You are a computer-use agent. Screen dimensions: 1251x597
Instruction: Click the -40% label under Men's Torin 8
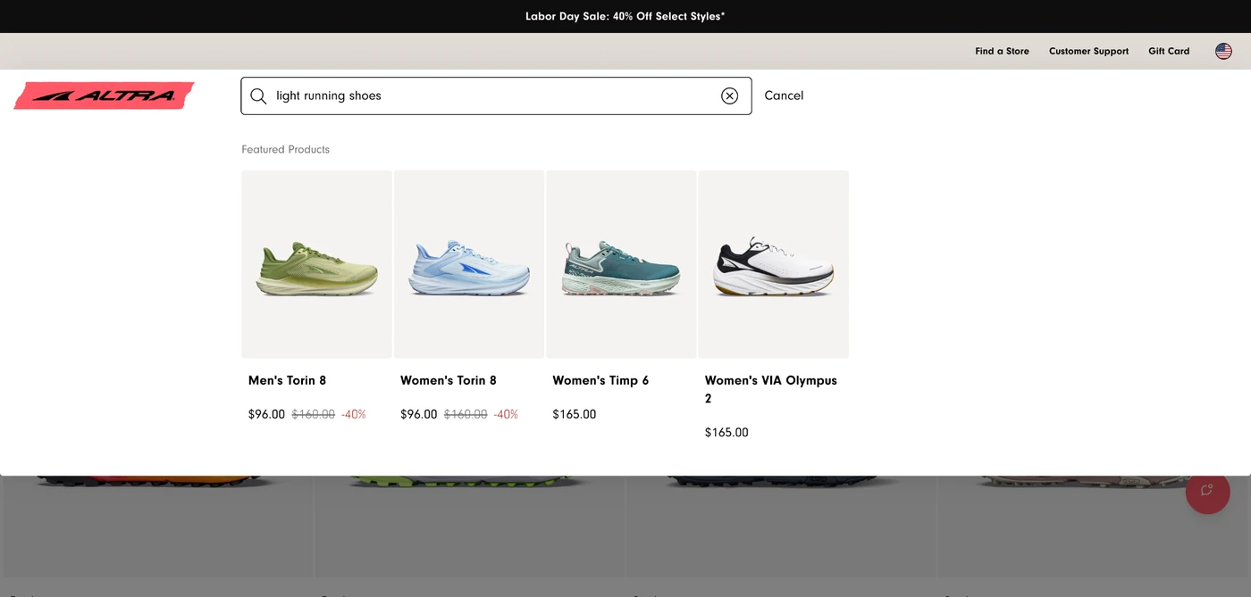click(353, 414)
